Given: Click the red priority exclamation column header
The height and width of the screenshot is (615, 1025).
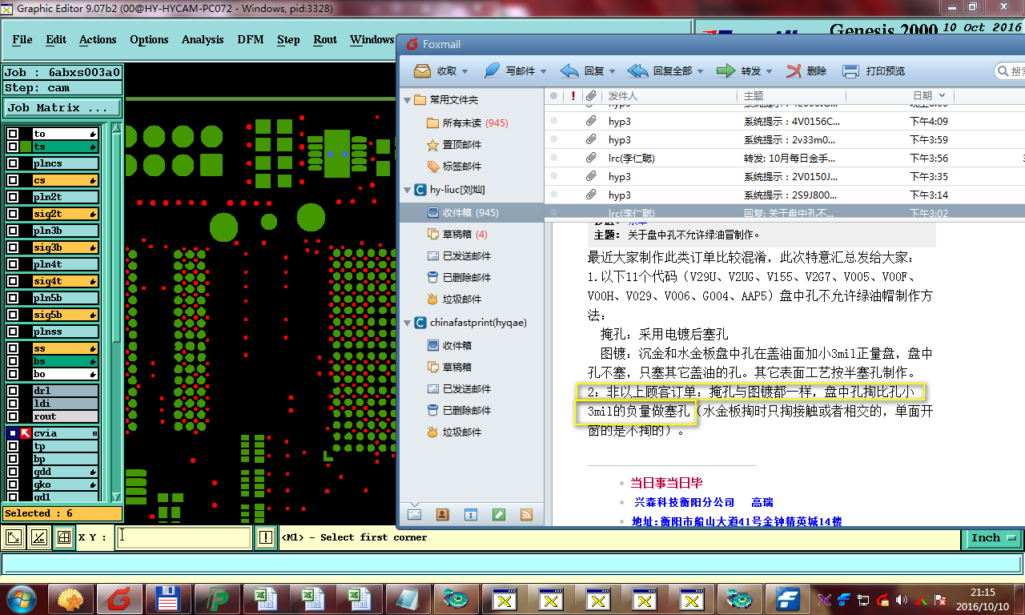Looking at the screenshot, I should click(573, 96).
